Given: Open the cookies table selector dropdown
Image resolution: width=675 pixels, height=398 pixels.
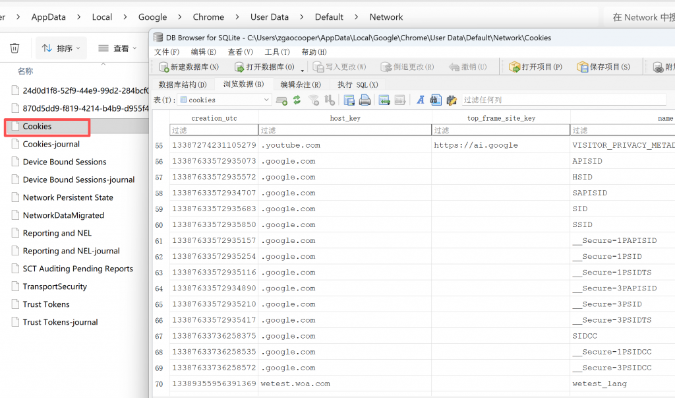Looking at the screenshot, I should pyautogui.click(x=266, y=100).
